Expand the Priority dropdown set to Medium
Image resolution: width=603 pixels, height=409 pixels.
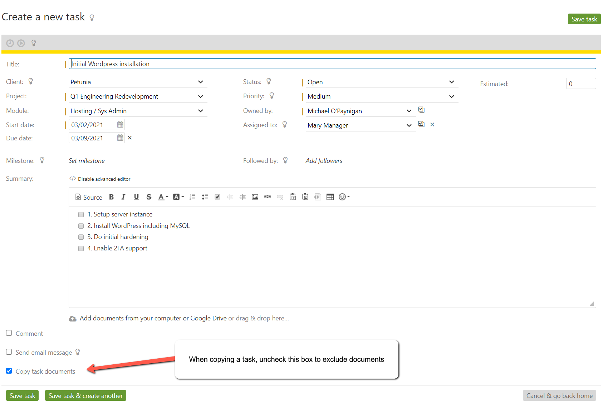pyautogui.click(x=451, y=96)
